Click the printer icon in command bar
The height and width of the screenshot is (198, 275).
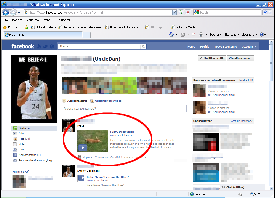pos(201,35)
